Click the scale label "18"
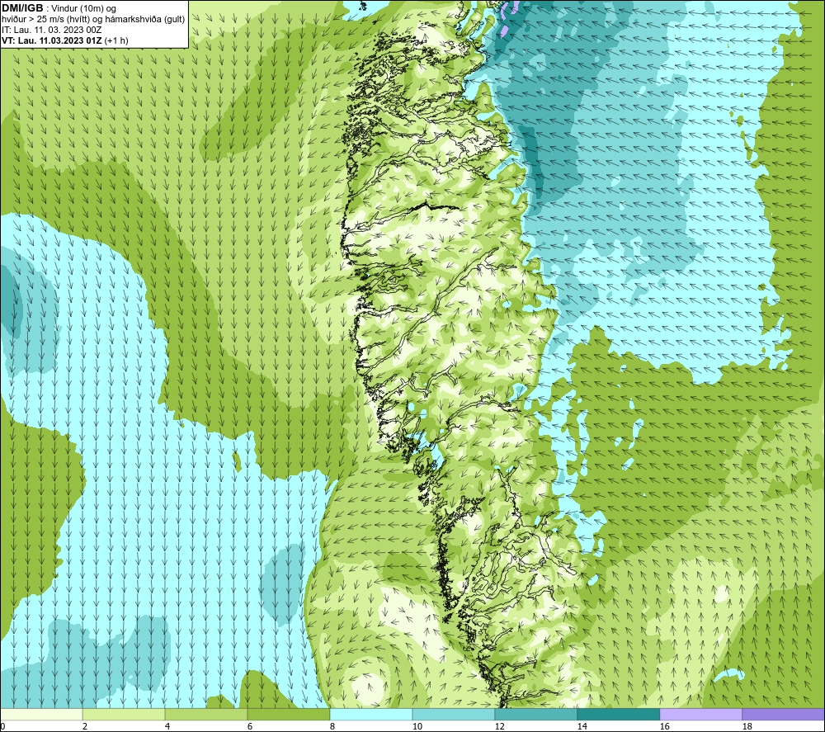 tap(747, 727)
